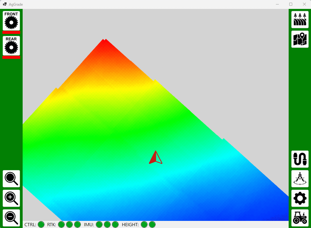This screenshot has height=228, width=311.
Task: Maximize the AgGrade window
Action: pos(291,4)
